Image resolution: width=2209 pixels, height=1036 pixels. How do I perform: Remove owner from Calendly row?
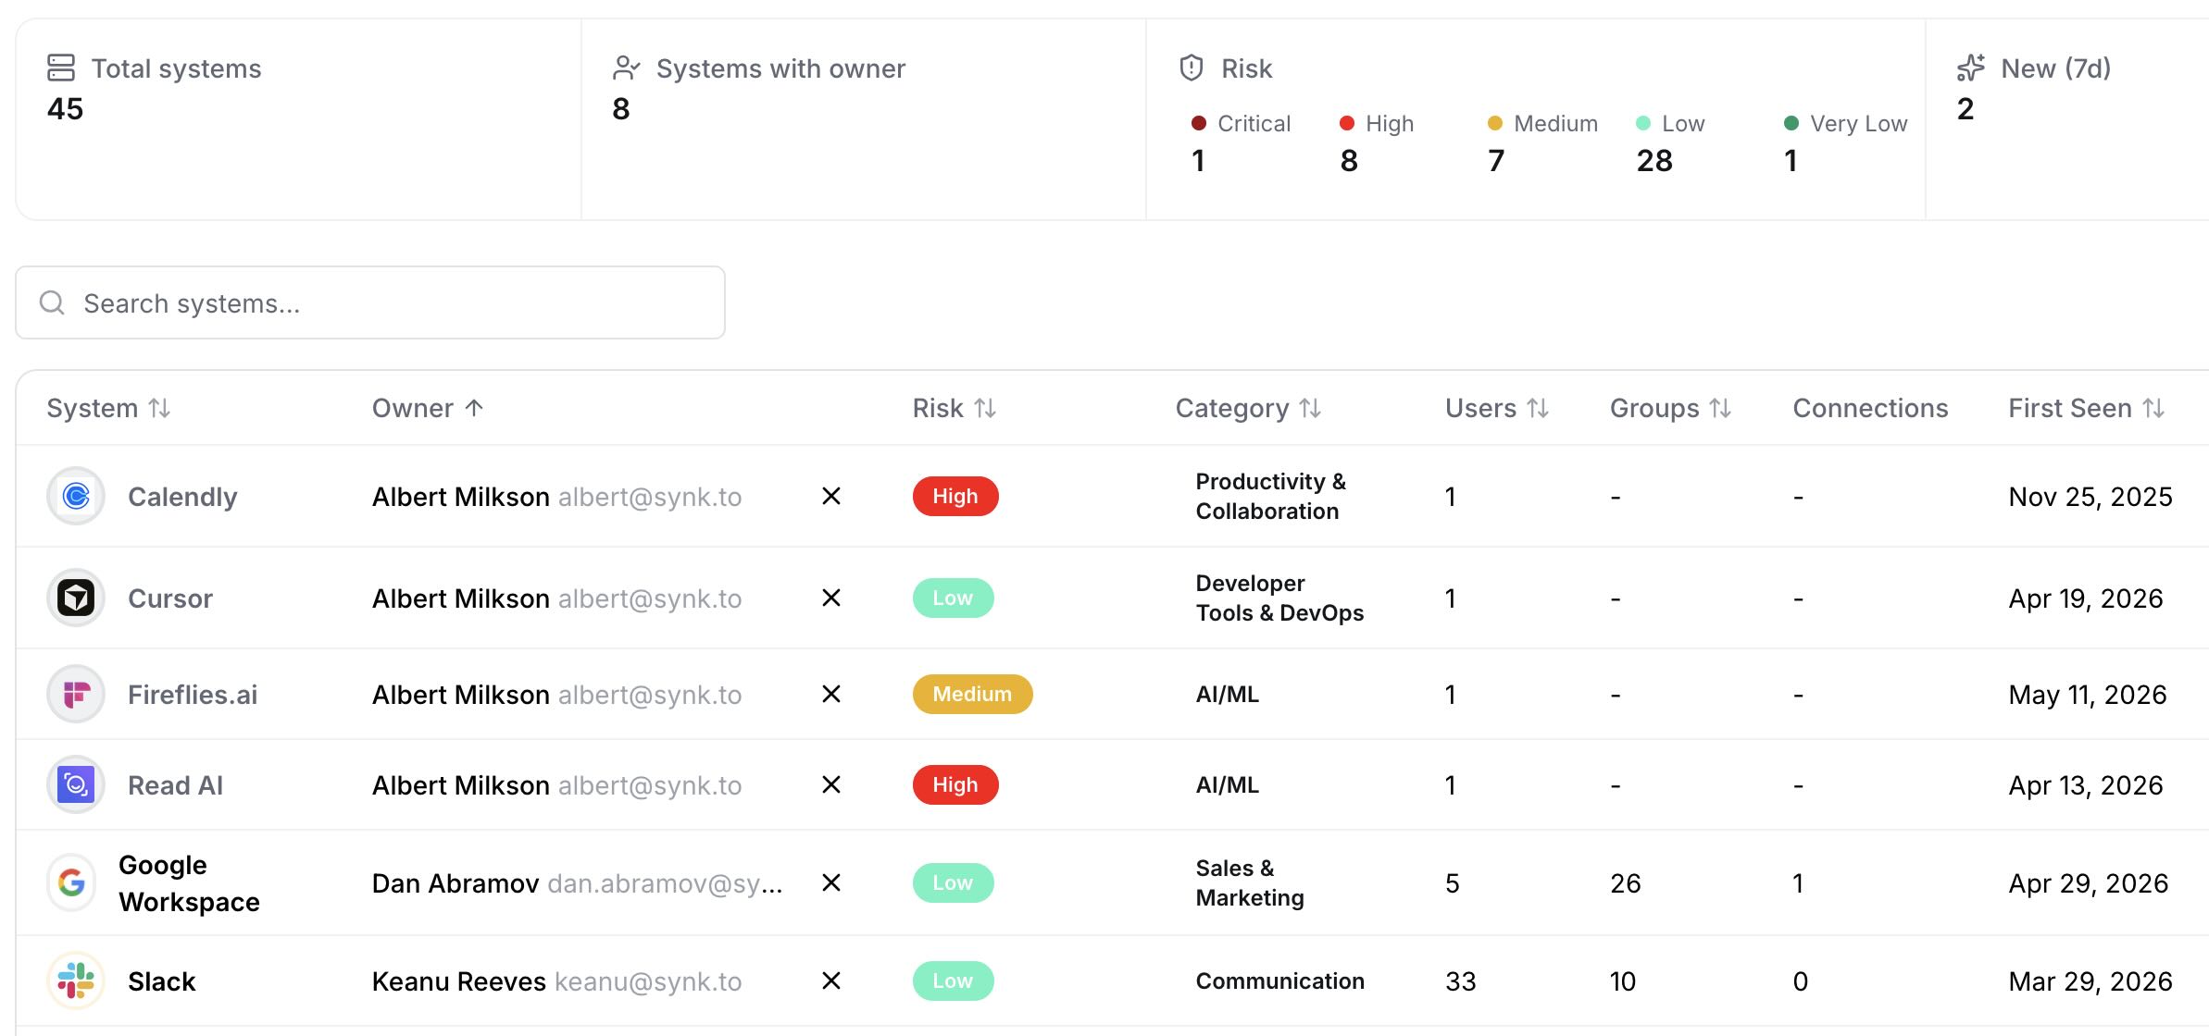coord(831,497)
